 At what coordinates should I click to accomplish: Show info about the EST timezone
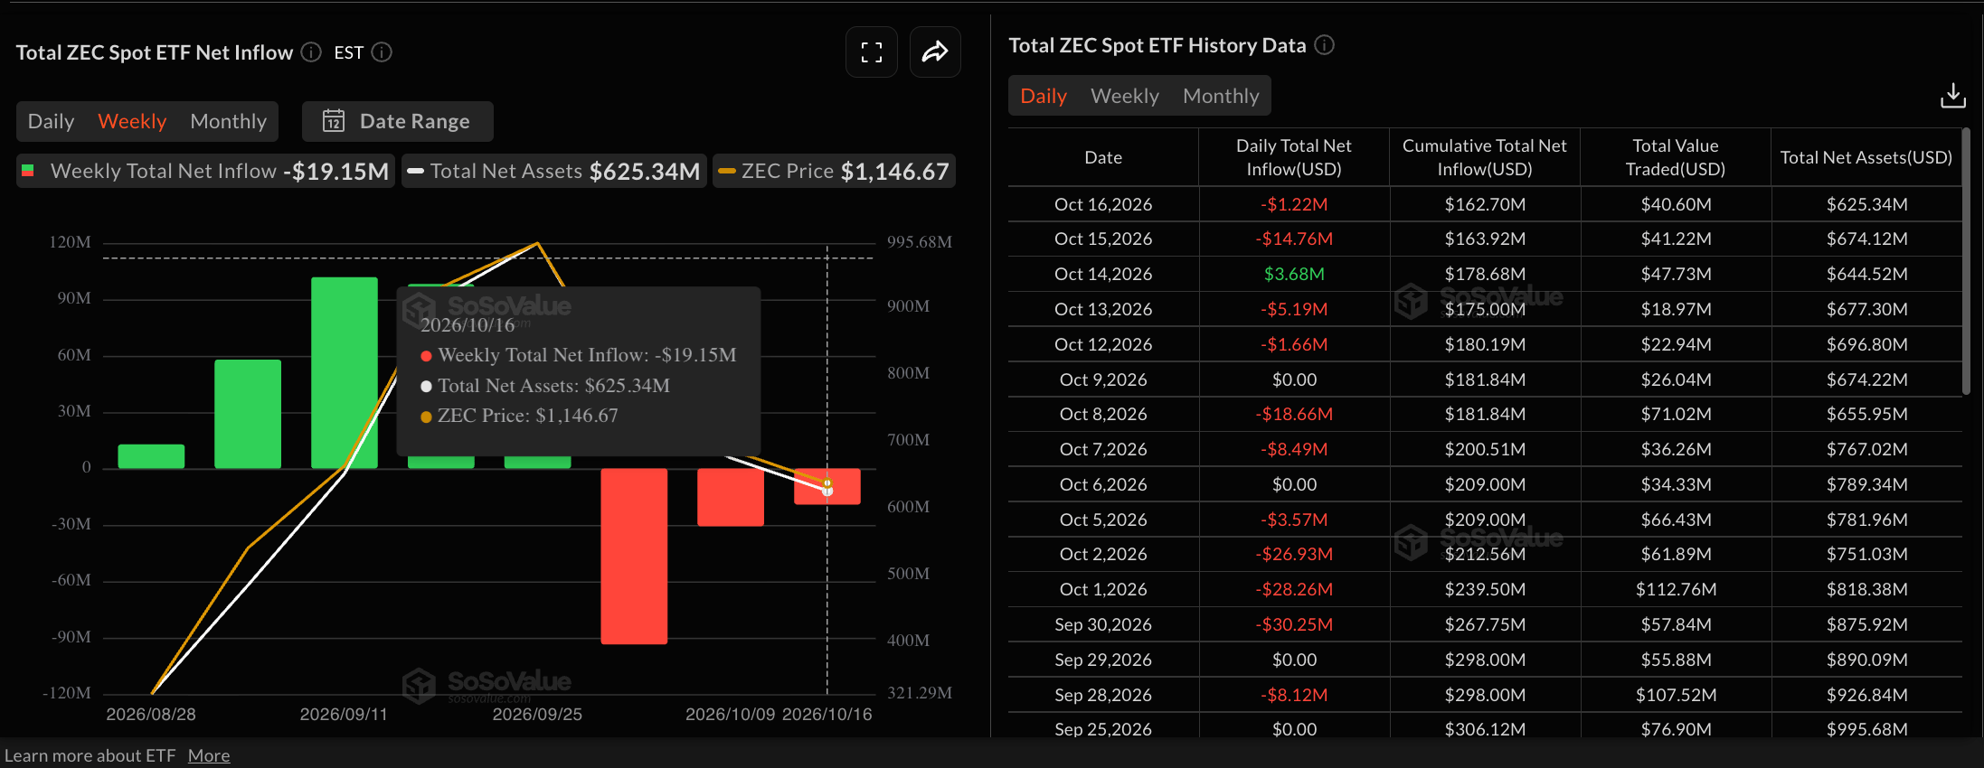382,52
